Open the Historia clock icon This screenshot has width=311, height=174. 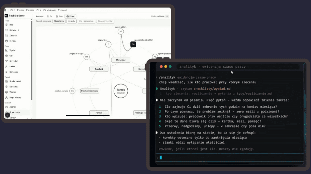tap(7, 41)
